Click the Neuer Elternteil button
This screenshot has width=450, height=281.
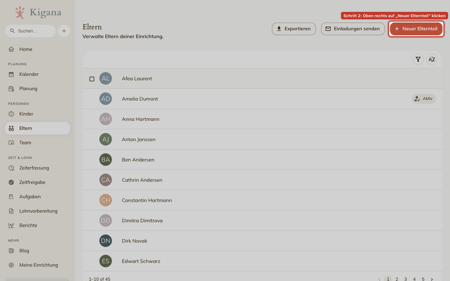pos(416,29)
